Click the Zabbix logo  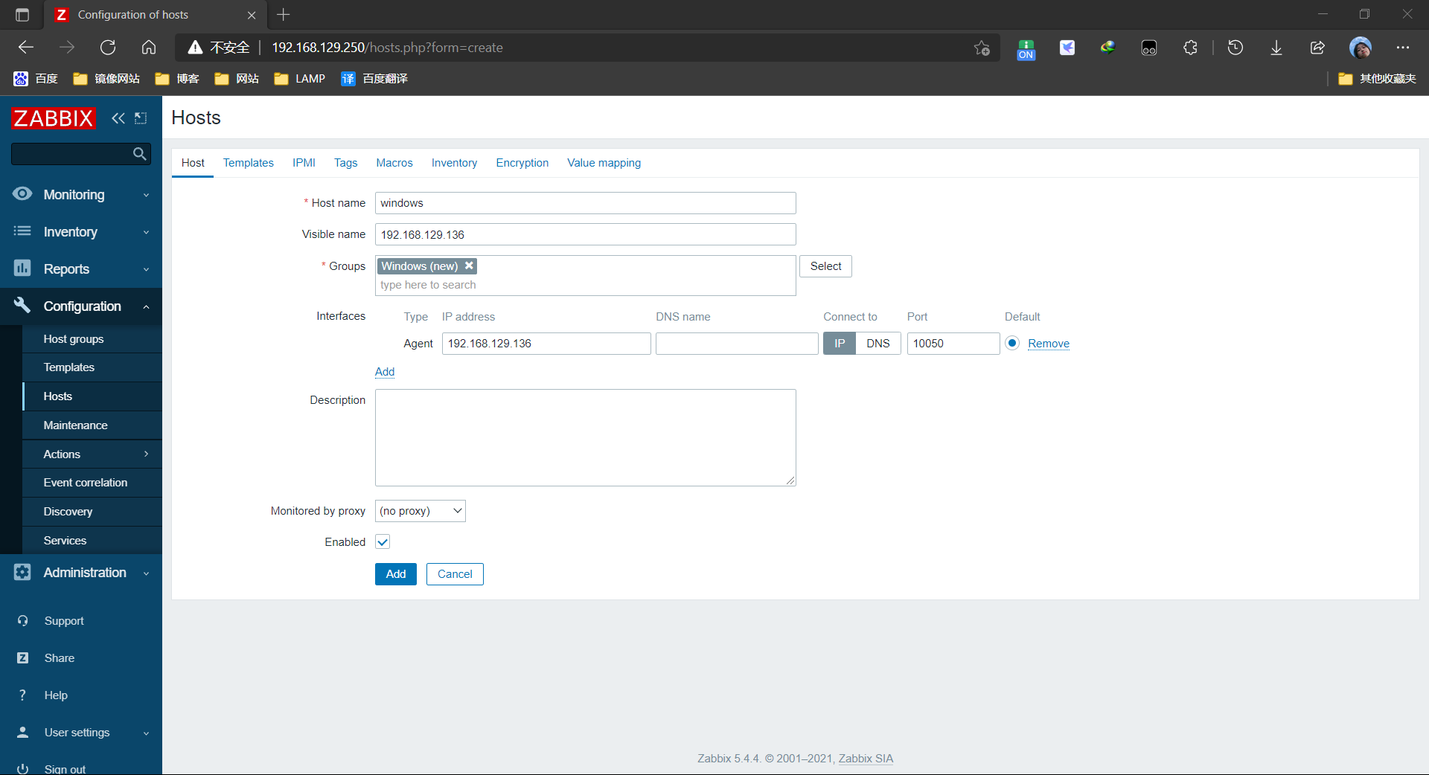pos(54,118)
